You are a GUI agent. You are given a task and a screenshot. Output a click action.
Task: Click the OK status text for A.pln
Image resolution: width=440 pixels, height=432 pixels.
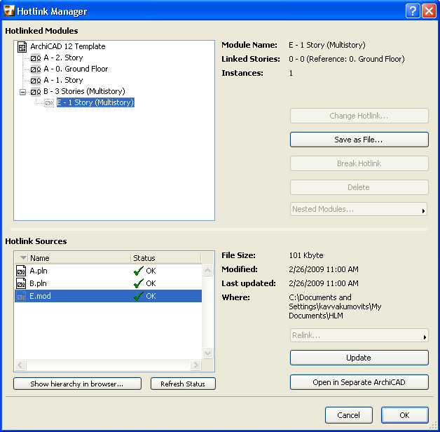tap(151, 271)
